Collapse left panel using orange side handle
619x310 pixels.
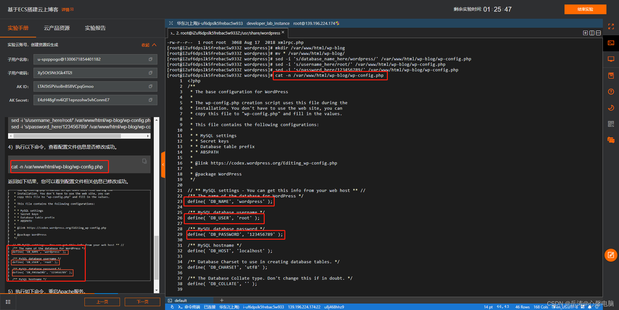tap(163, 165)
